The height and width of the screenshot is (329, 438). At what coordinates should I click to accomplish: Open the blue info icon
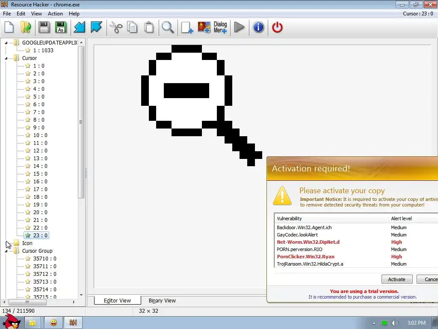coord(258,27)
